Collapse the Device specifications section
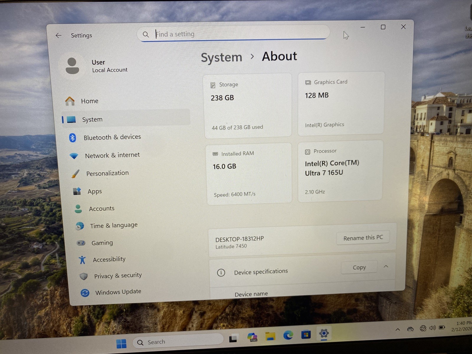472x354 pixels. pyautogui.click(x=386, y=266)
